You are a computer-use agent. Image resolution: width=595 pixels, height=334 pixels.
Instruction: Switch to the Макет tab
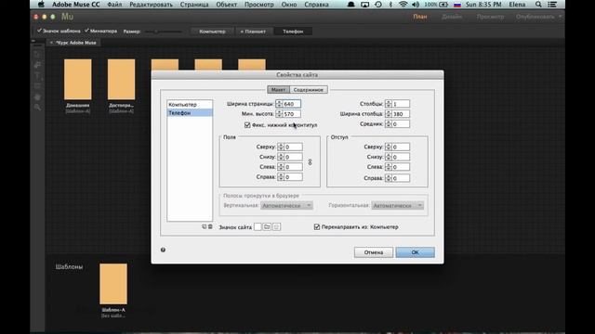click(278, 90)
